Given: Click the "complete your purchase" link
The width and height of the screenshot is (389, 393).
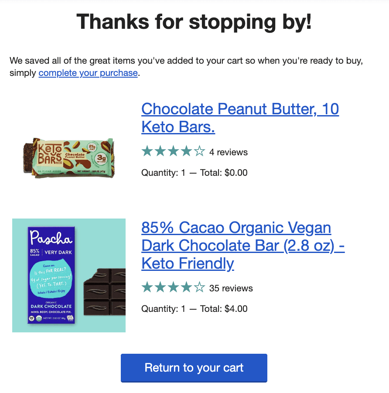Looking at the screenshot, I should tap(88, 73).
